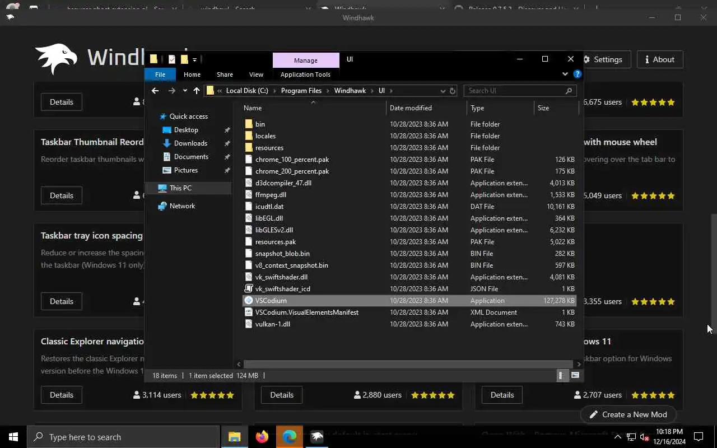This screenshot has height=448, width=717.
Task: Switch to the Share ribbon tab
Action: pyautogui.click(x=225, y=74)
